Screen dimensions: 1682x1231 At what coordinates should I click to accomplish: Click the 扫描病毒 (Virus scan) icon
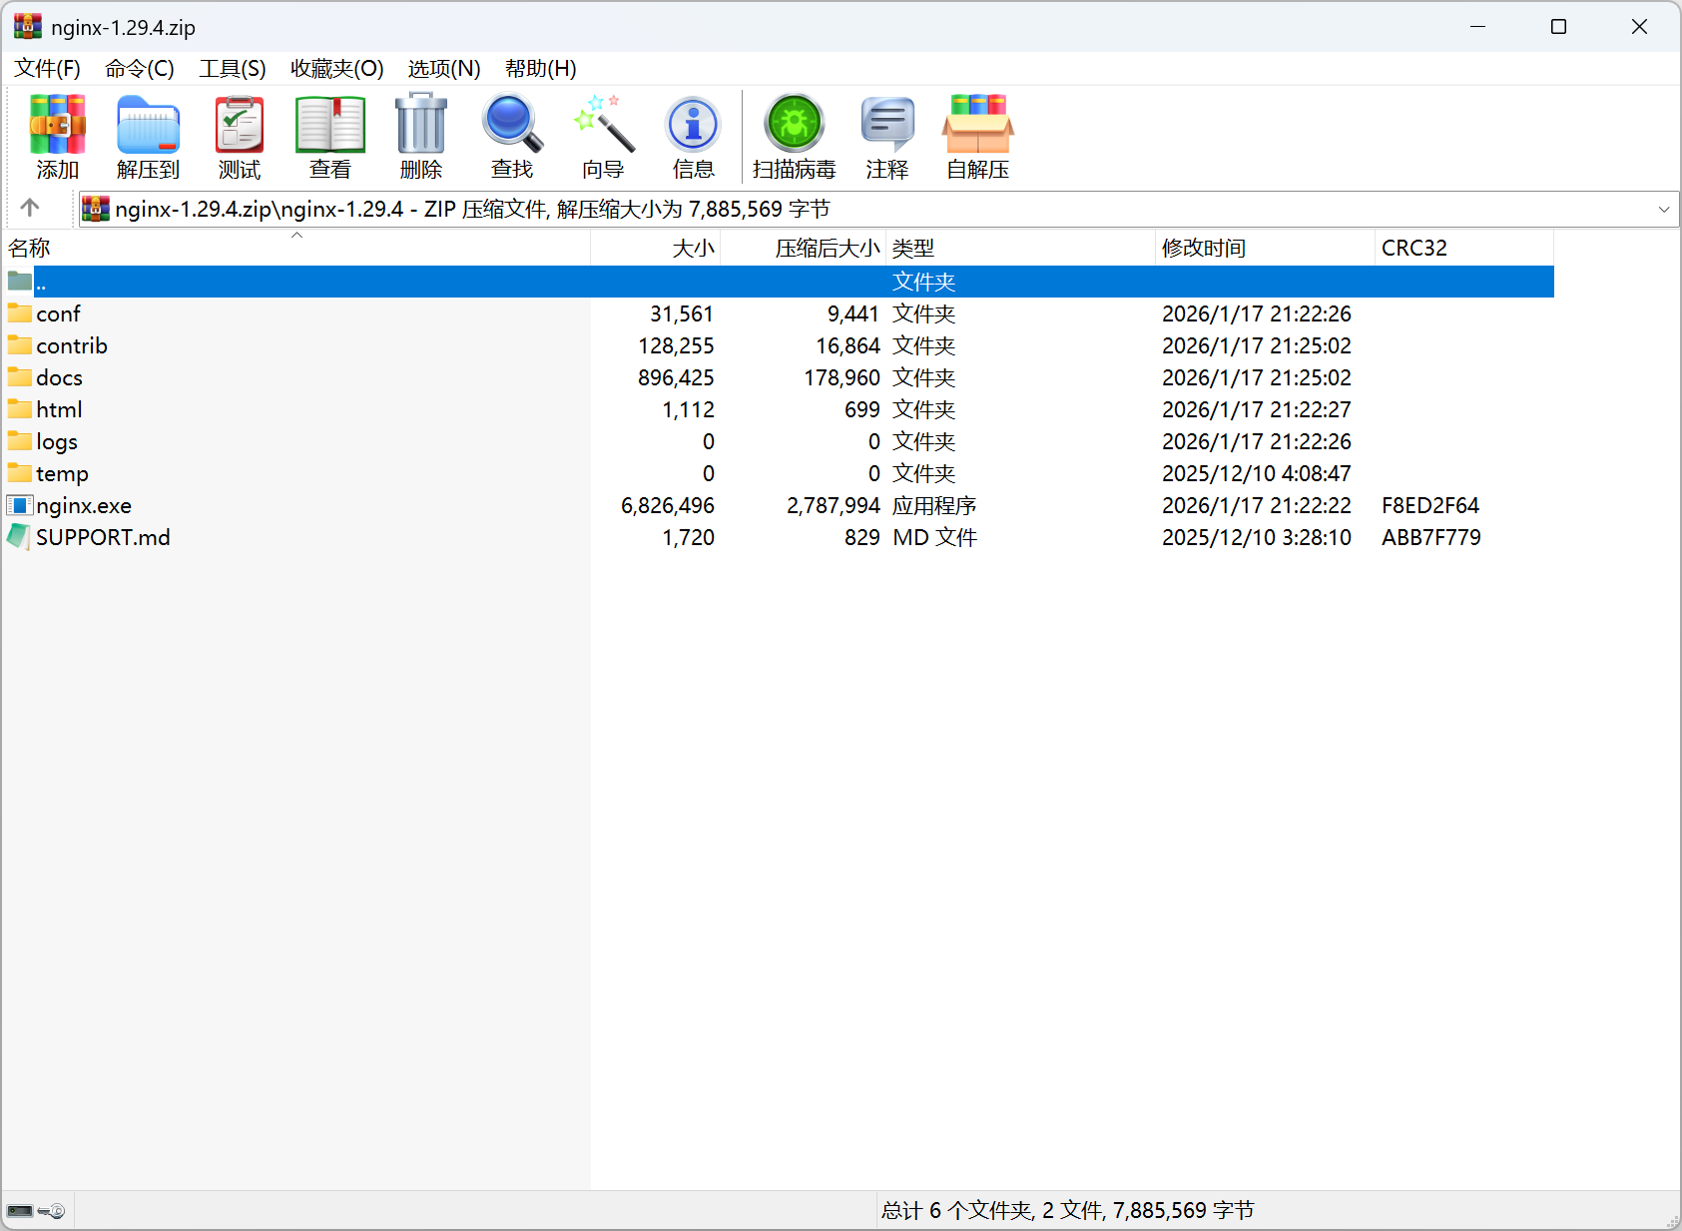pos(794,124)
